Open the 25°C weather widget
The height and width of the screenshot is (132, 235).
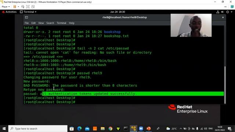(171, 129)
